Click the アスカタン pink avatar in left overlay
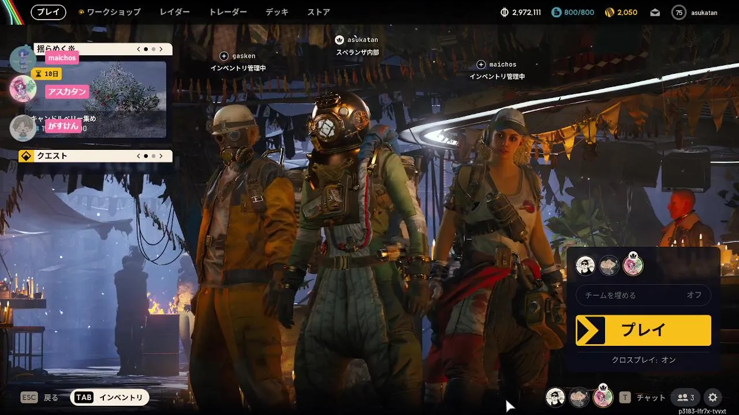 (x=23, y=89)
